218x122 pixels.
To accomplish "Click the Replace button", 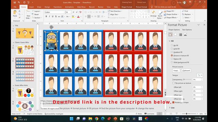I will point(186,14).
